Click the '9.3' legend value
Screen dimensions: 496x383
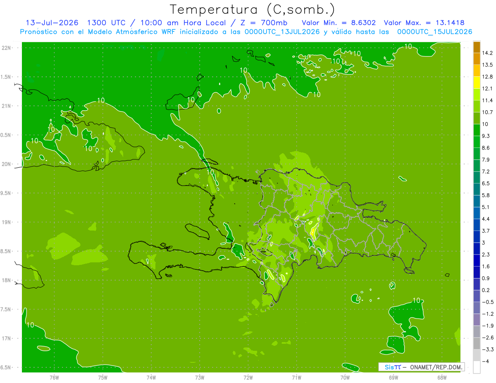click(486, 136)
